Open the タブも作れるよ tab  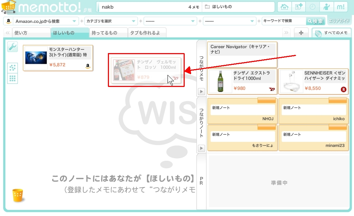(x=147, y=33)
